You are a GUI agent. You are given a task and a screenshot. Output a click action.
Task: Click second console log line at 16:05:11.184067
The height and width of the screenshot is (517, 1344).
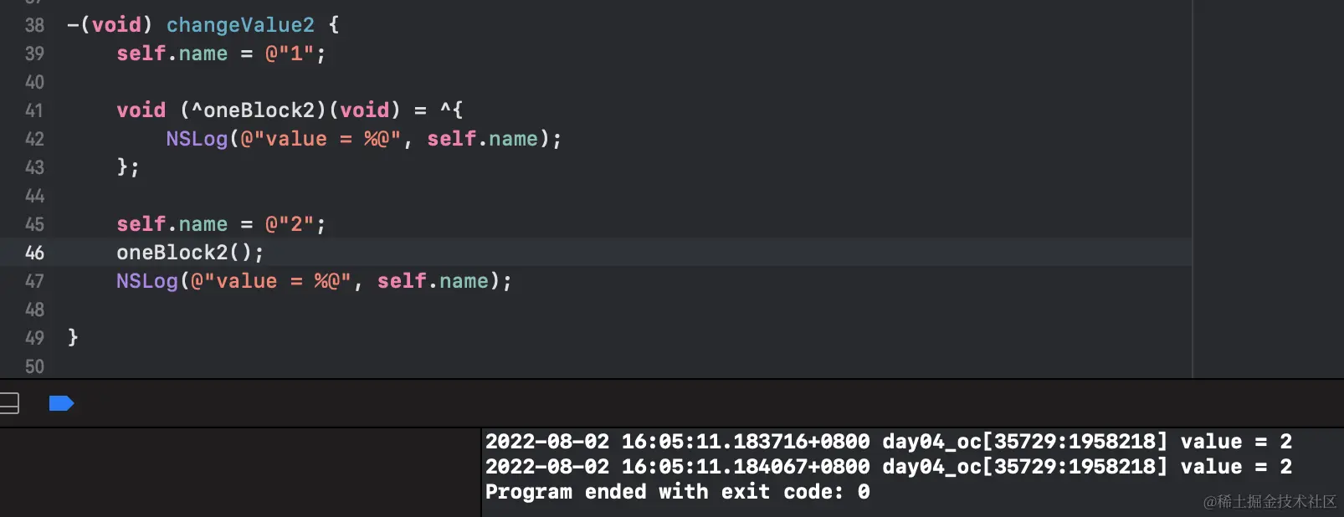pos(889,467)
